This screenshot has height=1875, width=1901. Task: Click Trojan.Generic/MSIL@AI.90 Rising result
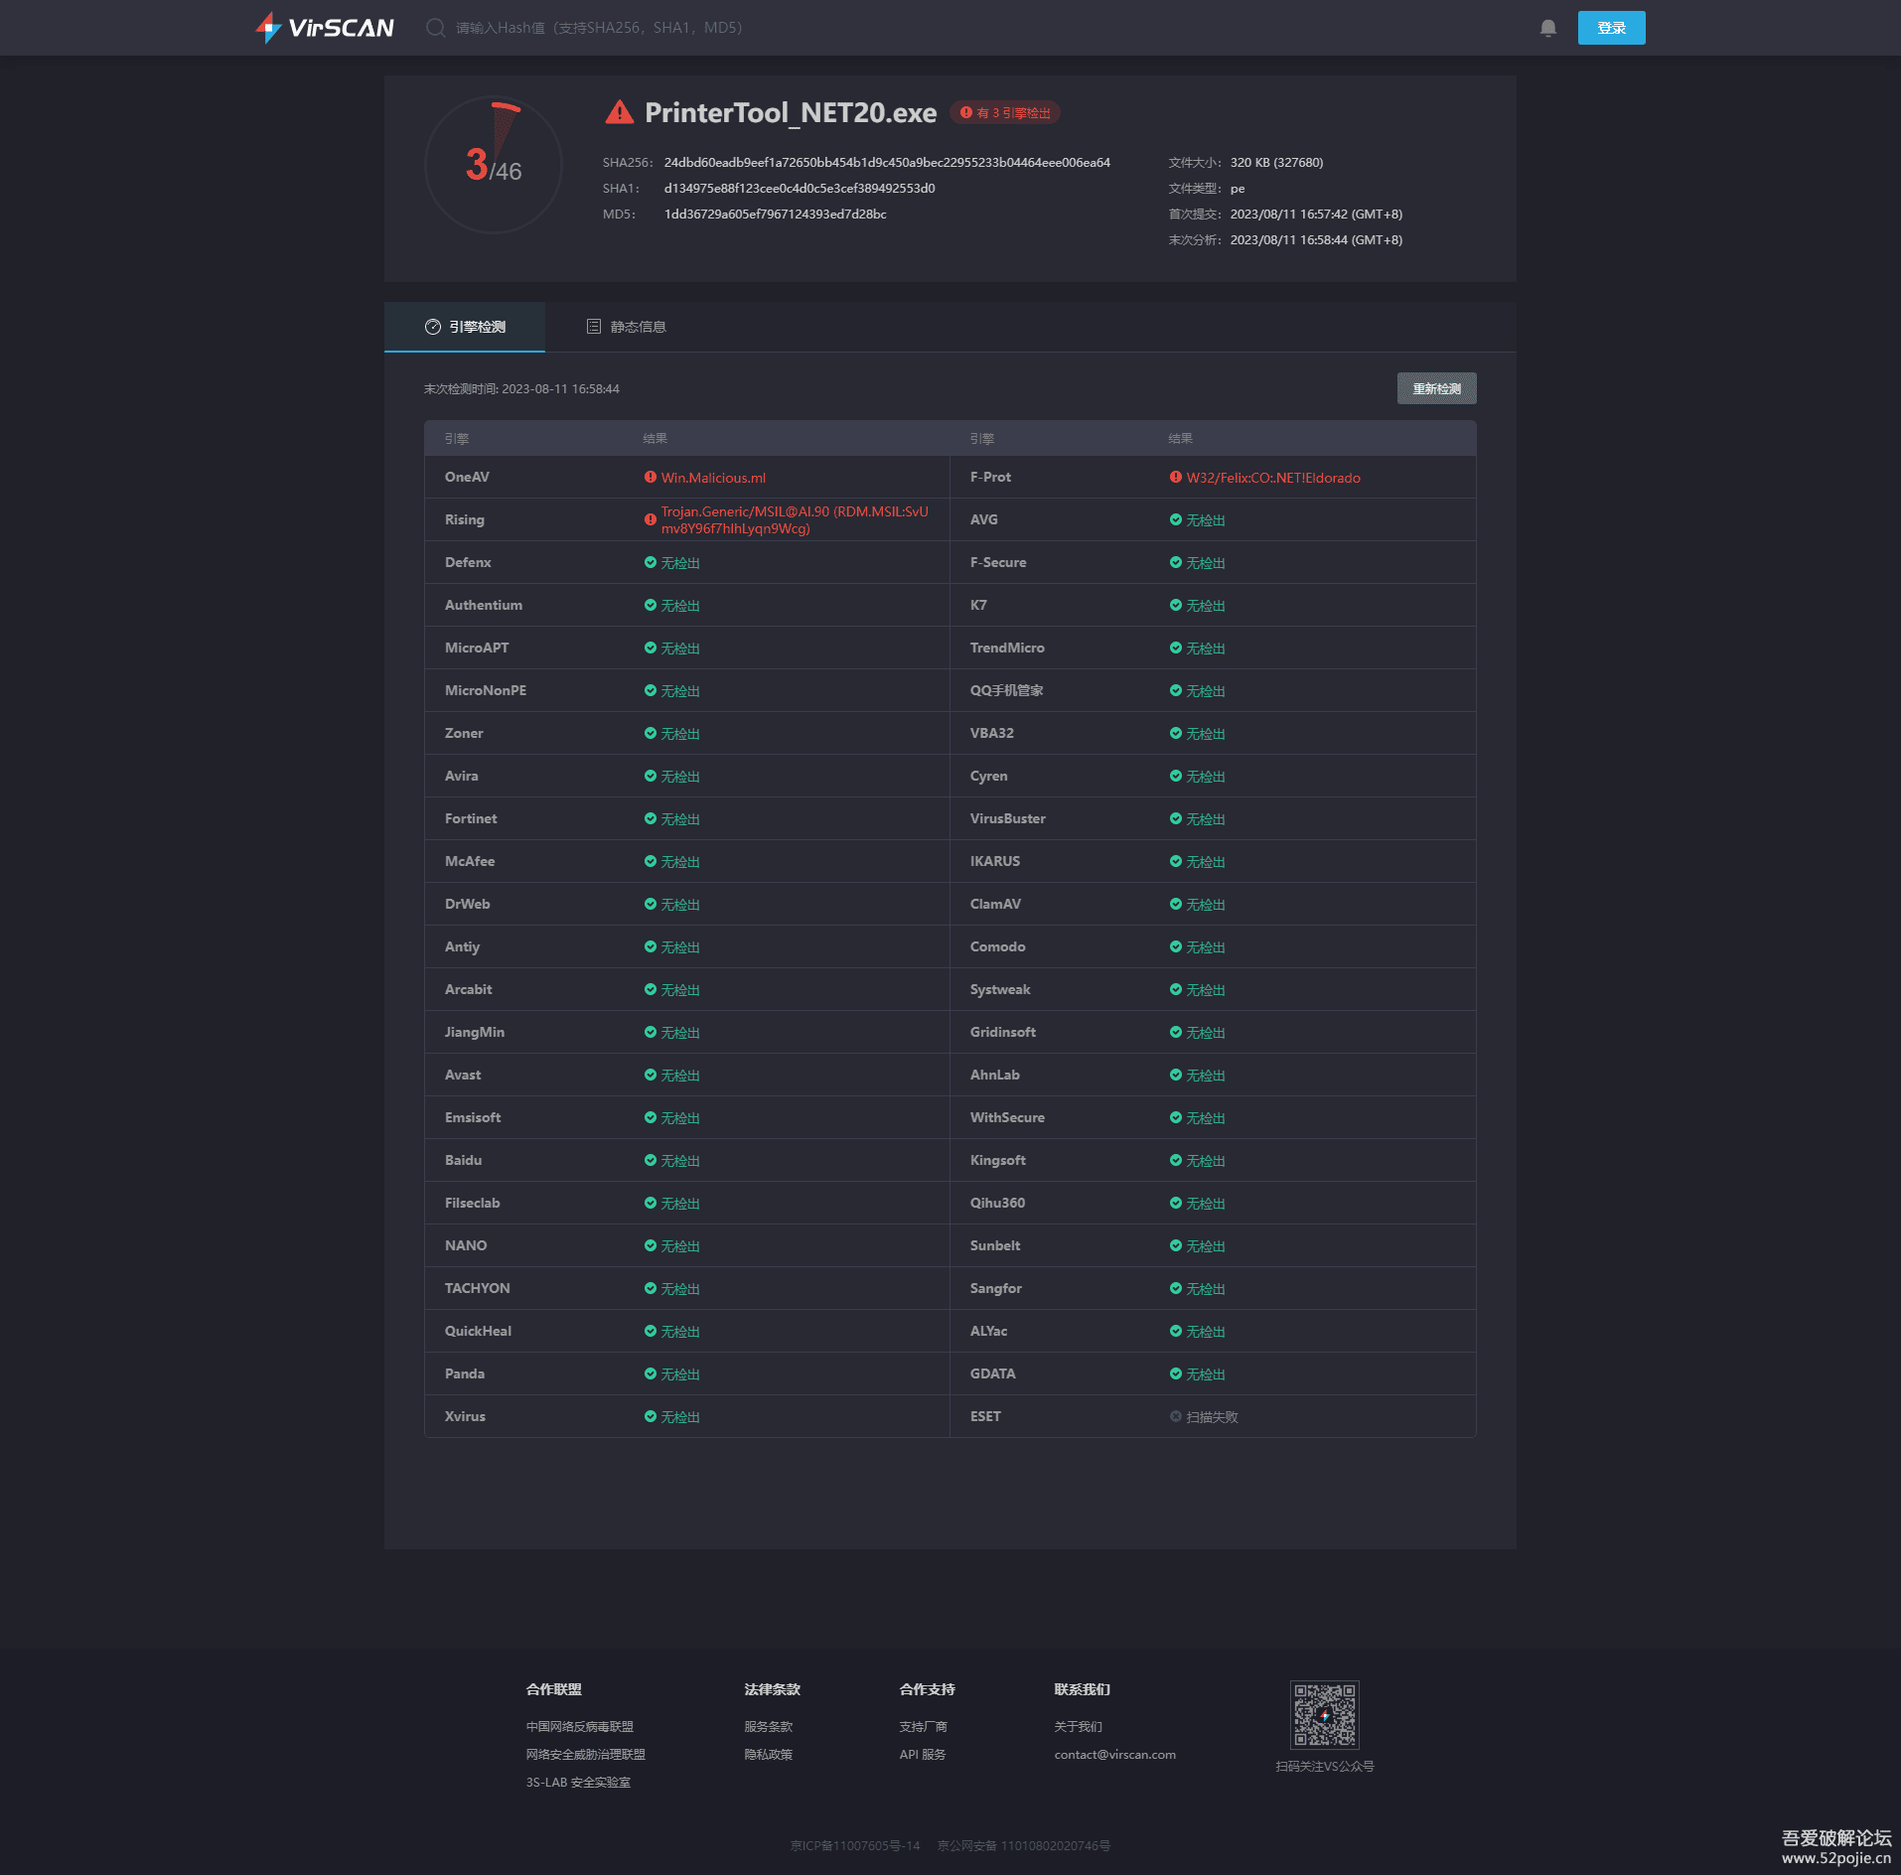(795, 519)
